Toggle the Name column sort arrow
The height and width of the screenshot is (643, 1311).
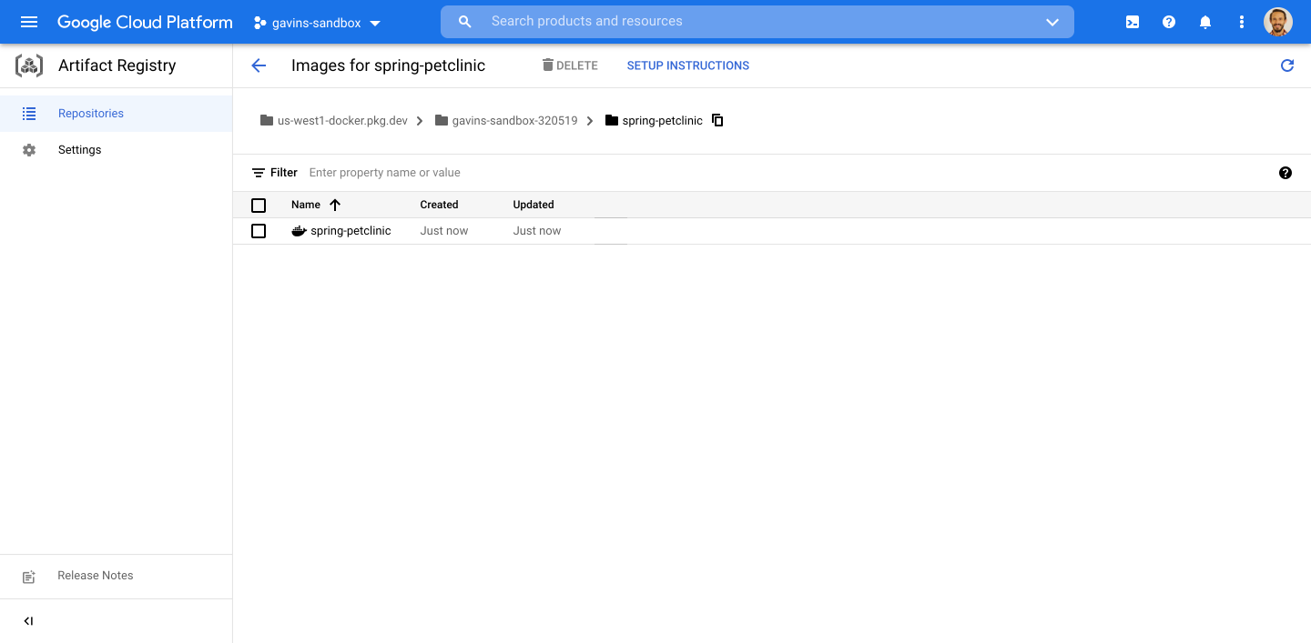335,205
